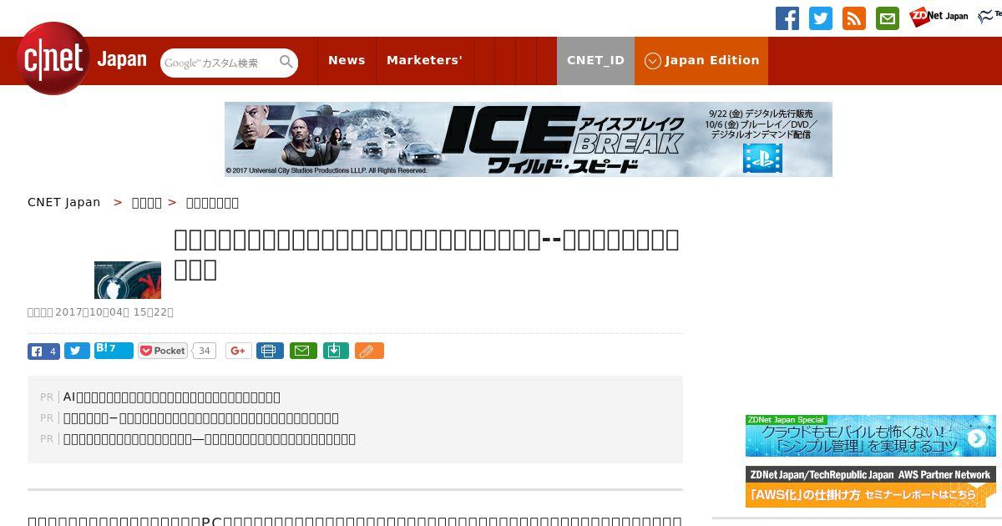Image resolution: width=1002 pixels, height=526 pixels.
Task: Open the Marketers' menu
Action: pyautogui.click(x=424, y=60)
